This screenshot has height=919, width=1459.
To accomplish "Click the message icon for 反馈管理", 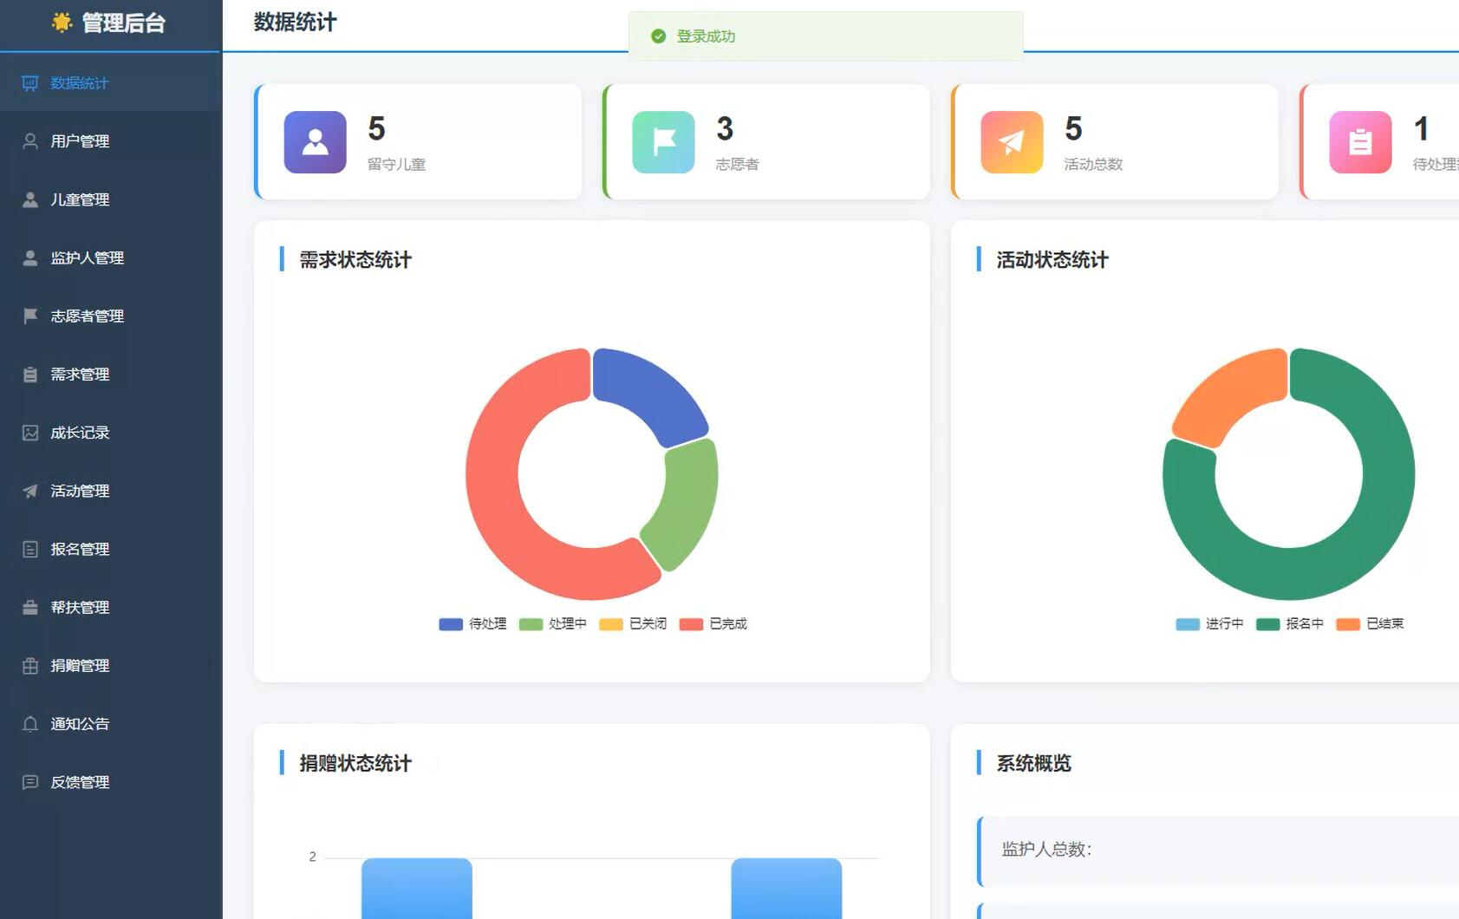I will click(30, 782).
